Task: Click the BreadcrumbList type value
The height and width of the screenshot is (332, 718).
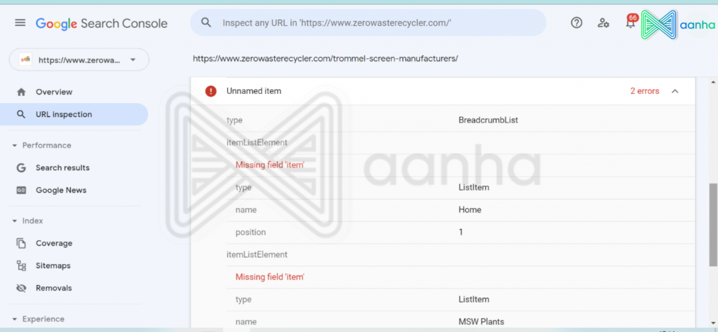Action: coord(488,120)
